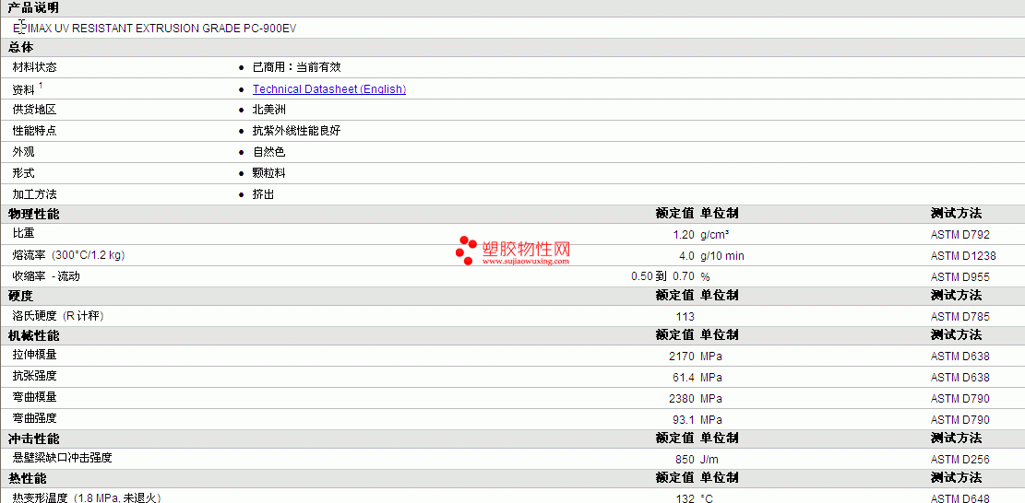Click the shrinkage value 0.50 到 0.70

(x=662, y=276)
